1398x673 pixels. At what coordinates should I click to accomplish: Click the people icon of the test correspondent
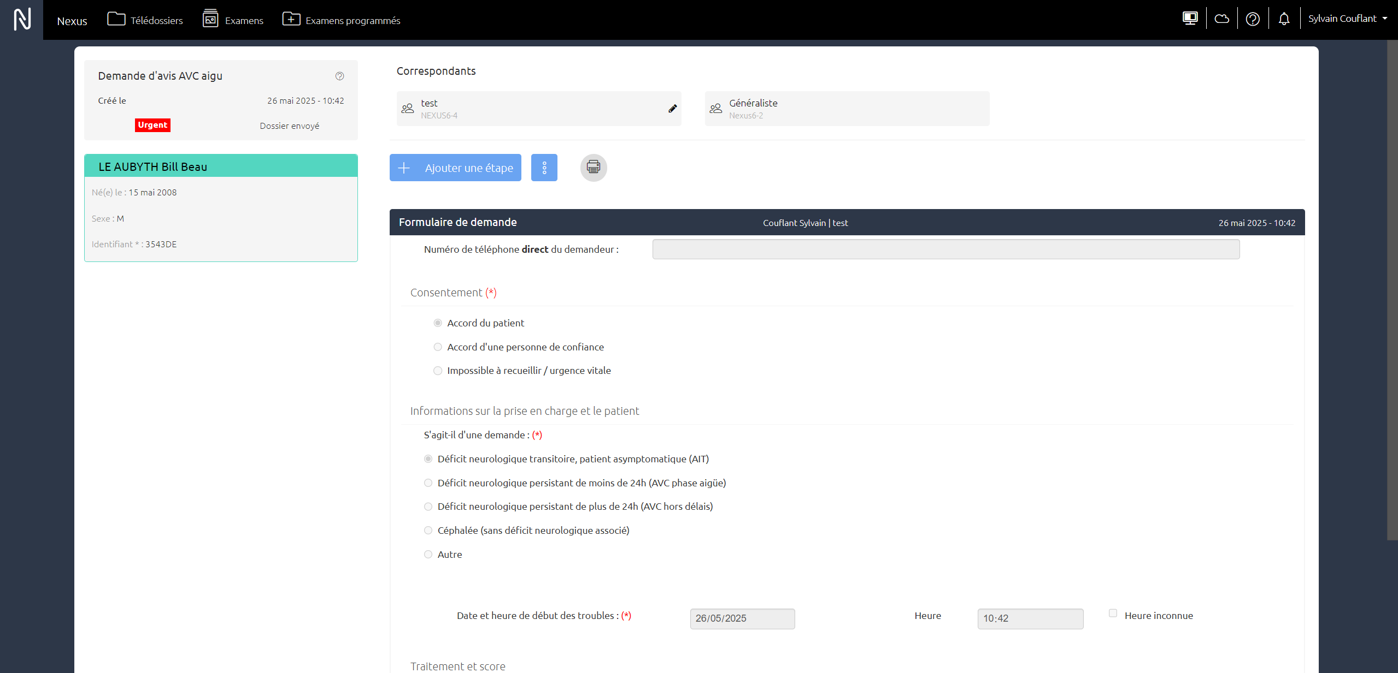[408, 109]
